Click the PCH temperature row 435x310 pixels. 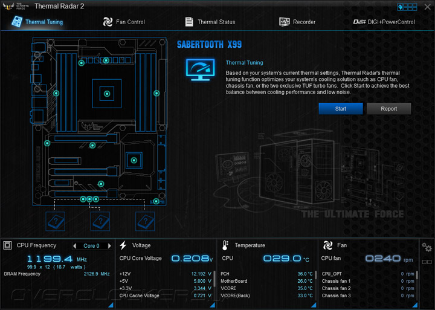[266, 274]
